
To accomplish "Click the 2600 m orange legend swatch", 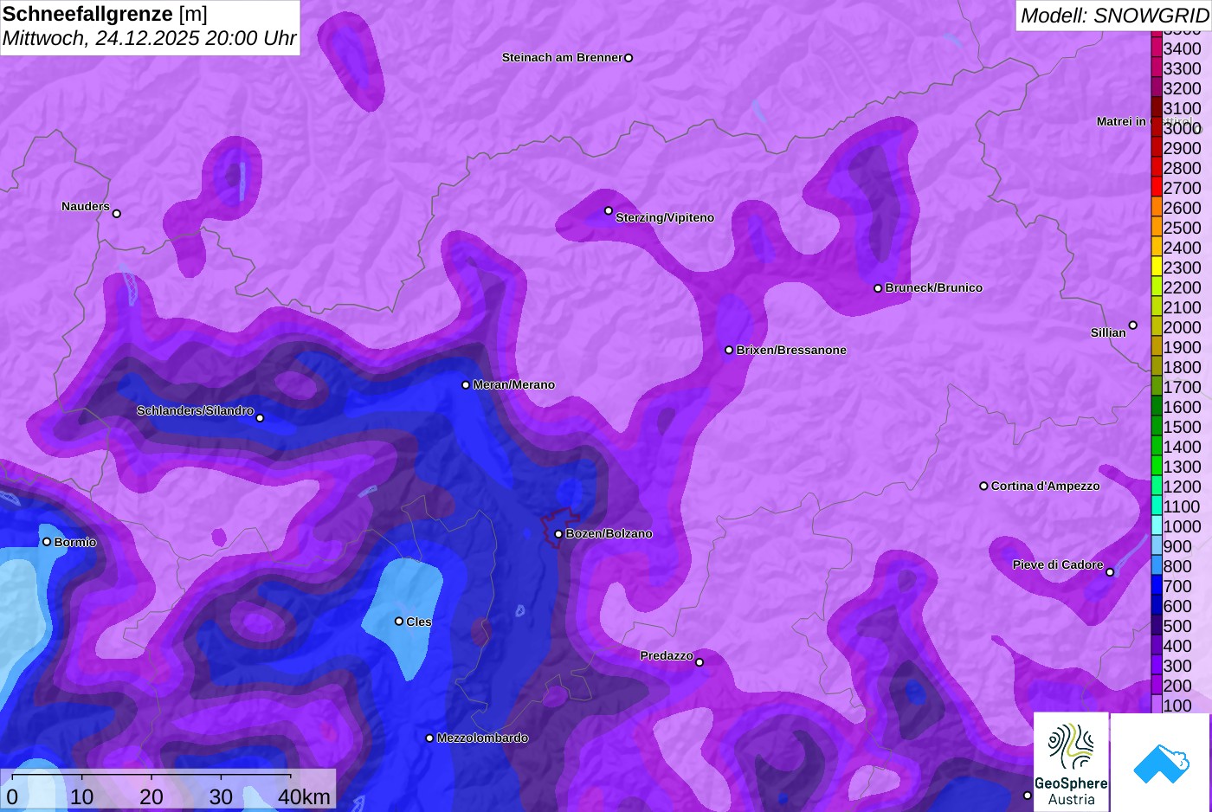I will point(1157,207).
